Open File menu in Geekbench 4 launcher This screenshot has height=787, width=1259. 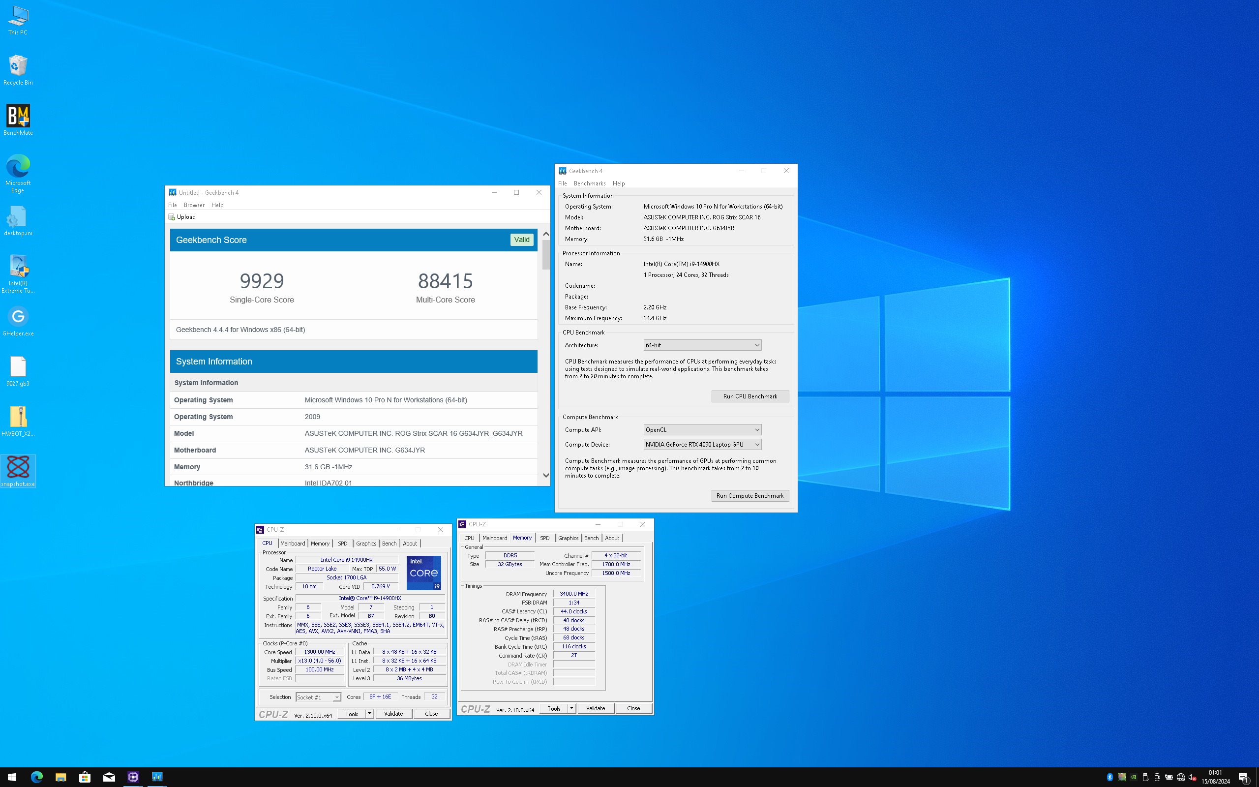tap(563, 183)
